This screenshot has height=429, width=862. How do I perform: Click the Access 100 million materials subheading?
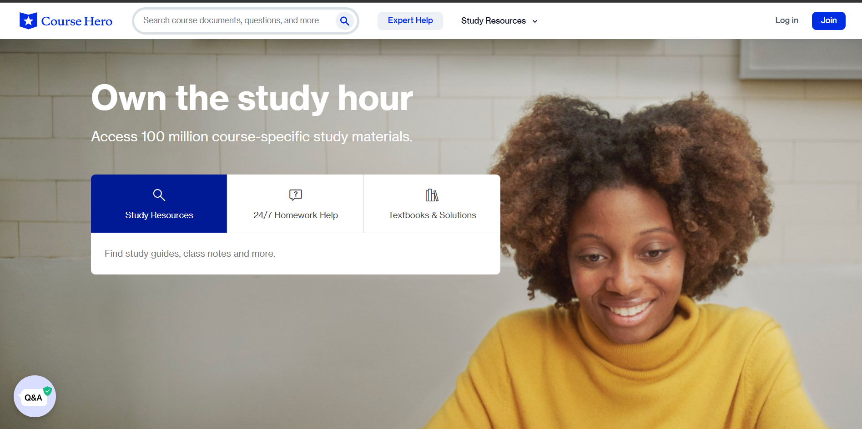click(x=252, y=136)
